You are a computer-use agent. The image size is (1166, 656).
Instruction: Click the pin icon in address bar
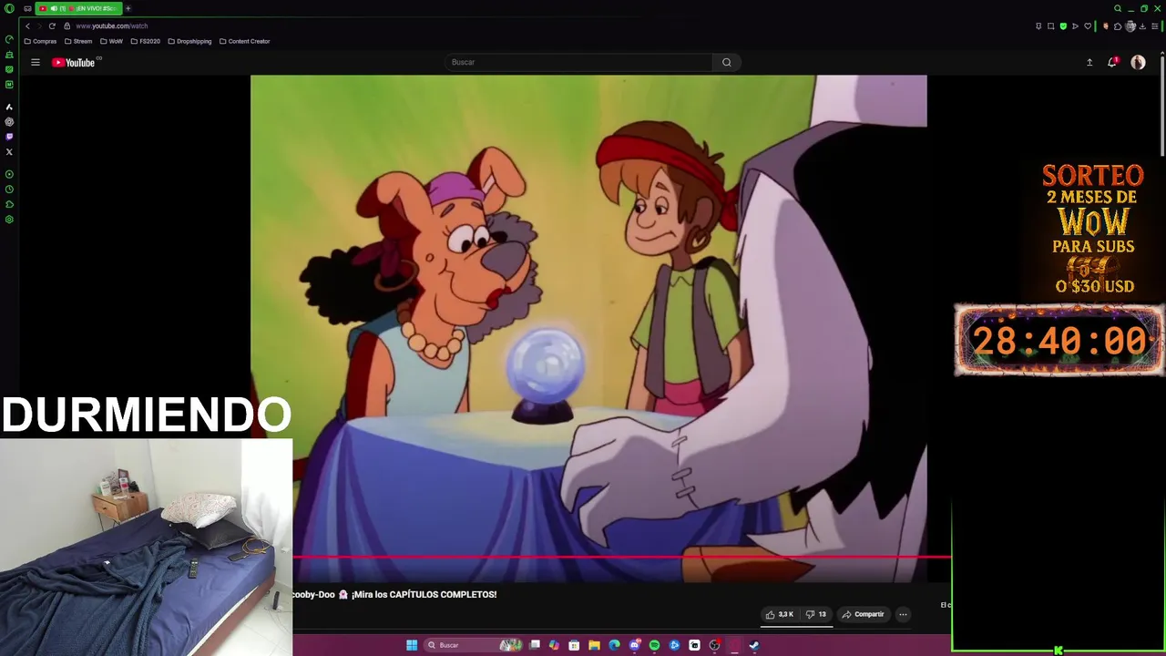1038,26
